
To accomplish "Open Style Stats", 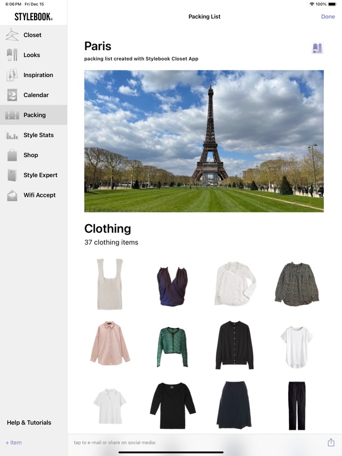I will click(x=34, y=135).
